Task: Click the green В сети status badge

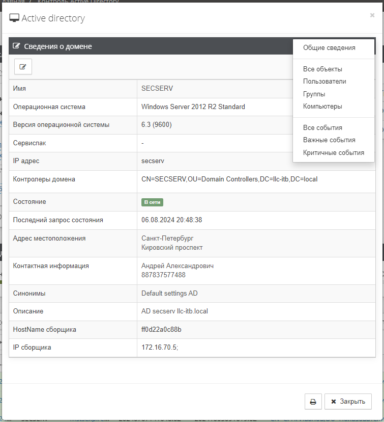Action: point(152,202)
